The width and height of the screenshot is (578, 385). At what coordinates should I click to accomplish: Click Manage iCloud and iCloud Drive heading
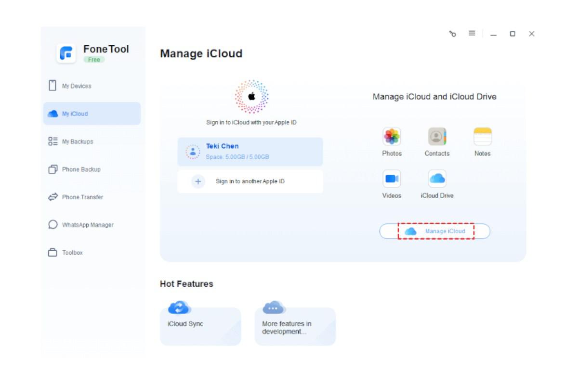click(x=434, y=97)
